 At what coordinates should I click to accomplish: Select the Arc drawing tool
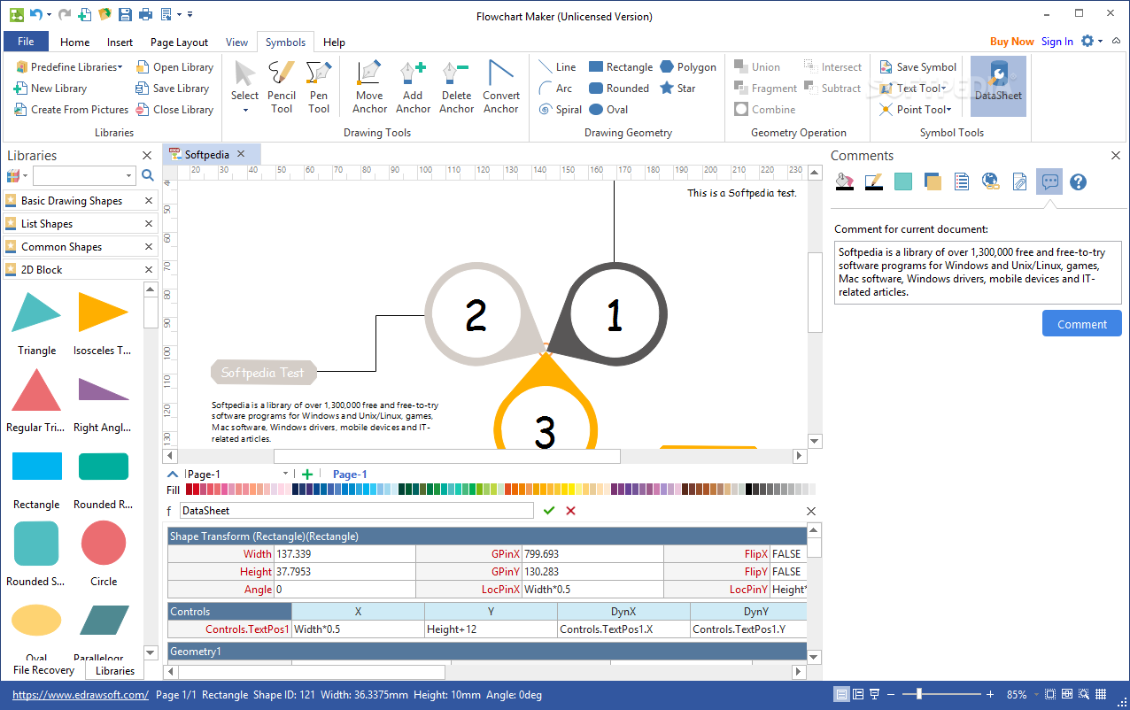(556, 89)
